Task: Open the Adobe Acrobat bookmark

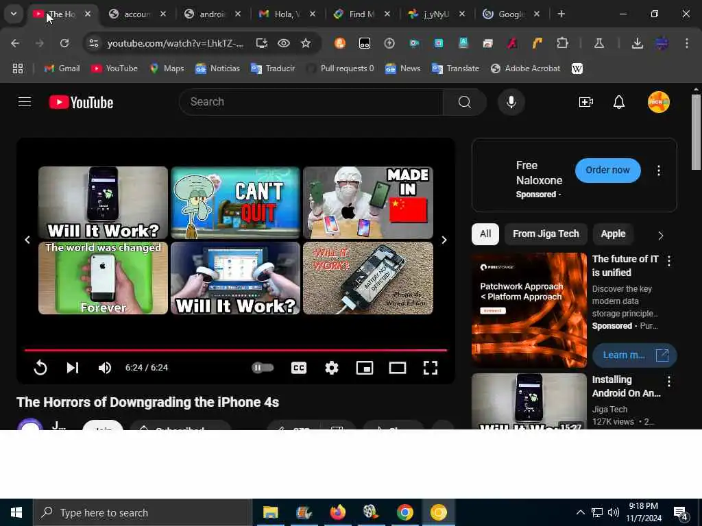Action: (x=526, y=68)
